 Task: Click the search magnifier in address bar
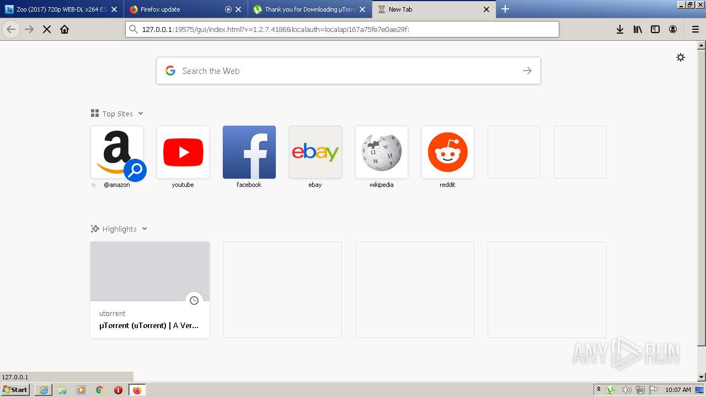[x=133, y=29]
